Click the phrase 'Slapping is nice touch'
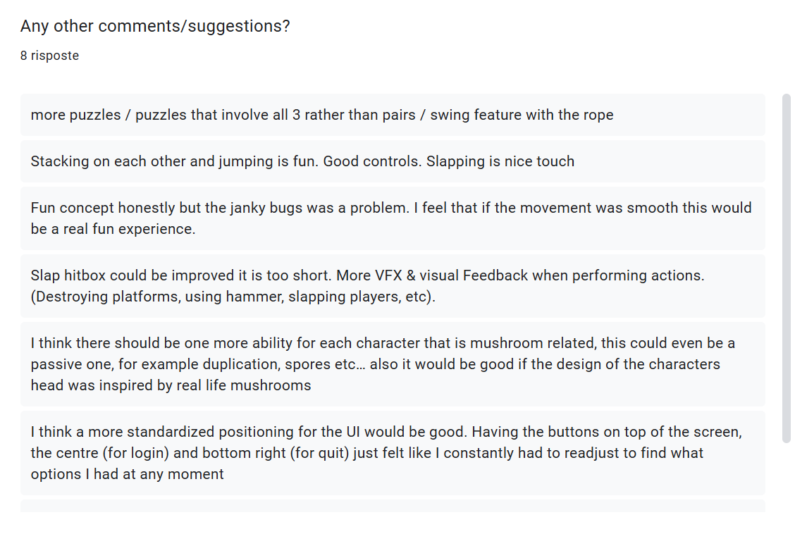Viewport: 795px width, 534px height. point(500,161)
